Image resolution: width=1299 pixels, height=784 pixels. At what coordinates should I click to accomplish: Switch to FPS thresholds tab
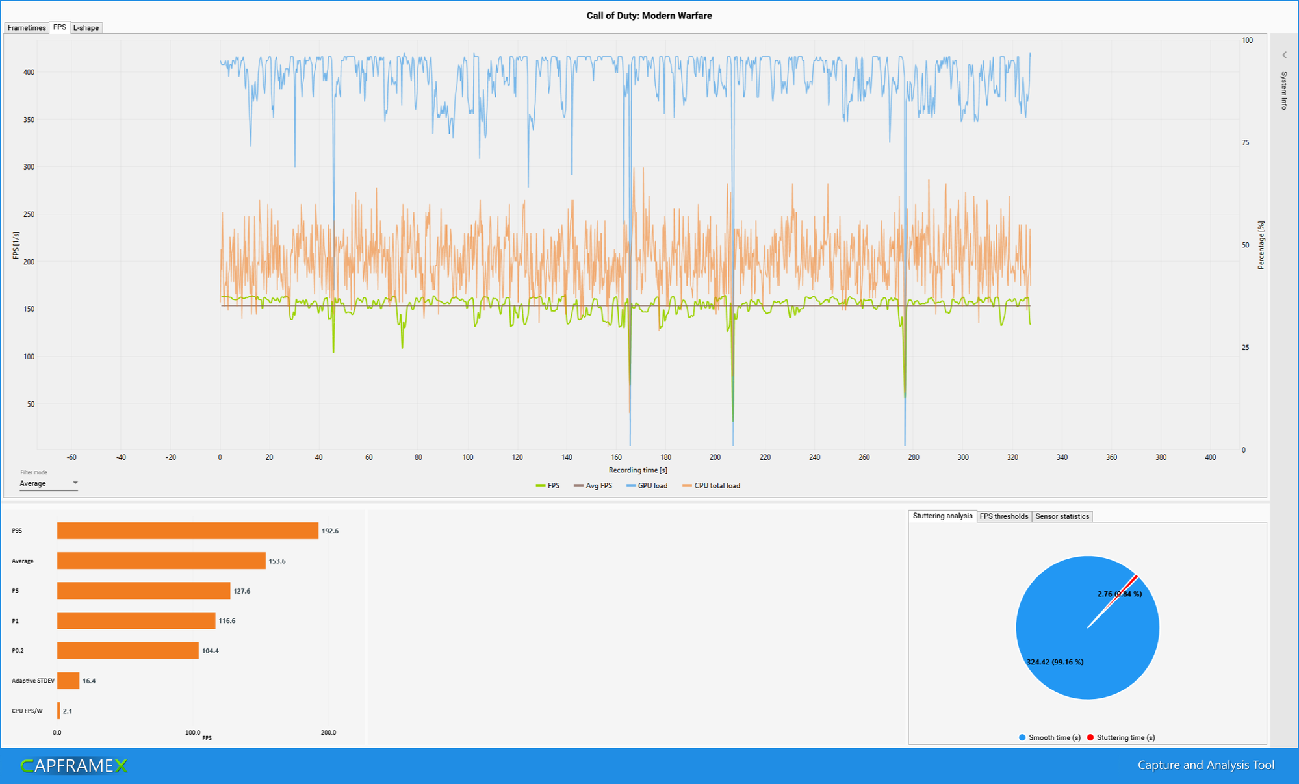(1003, 516)
